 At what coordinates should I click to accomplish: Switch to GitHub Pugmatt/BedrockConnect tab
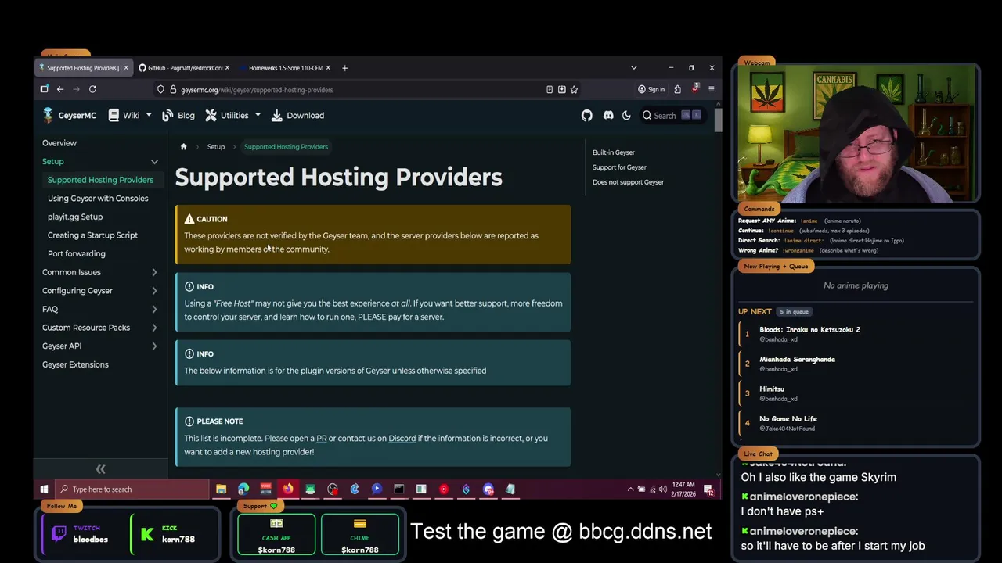[185, 68]
